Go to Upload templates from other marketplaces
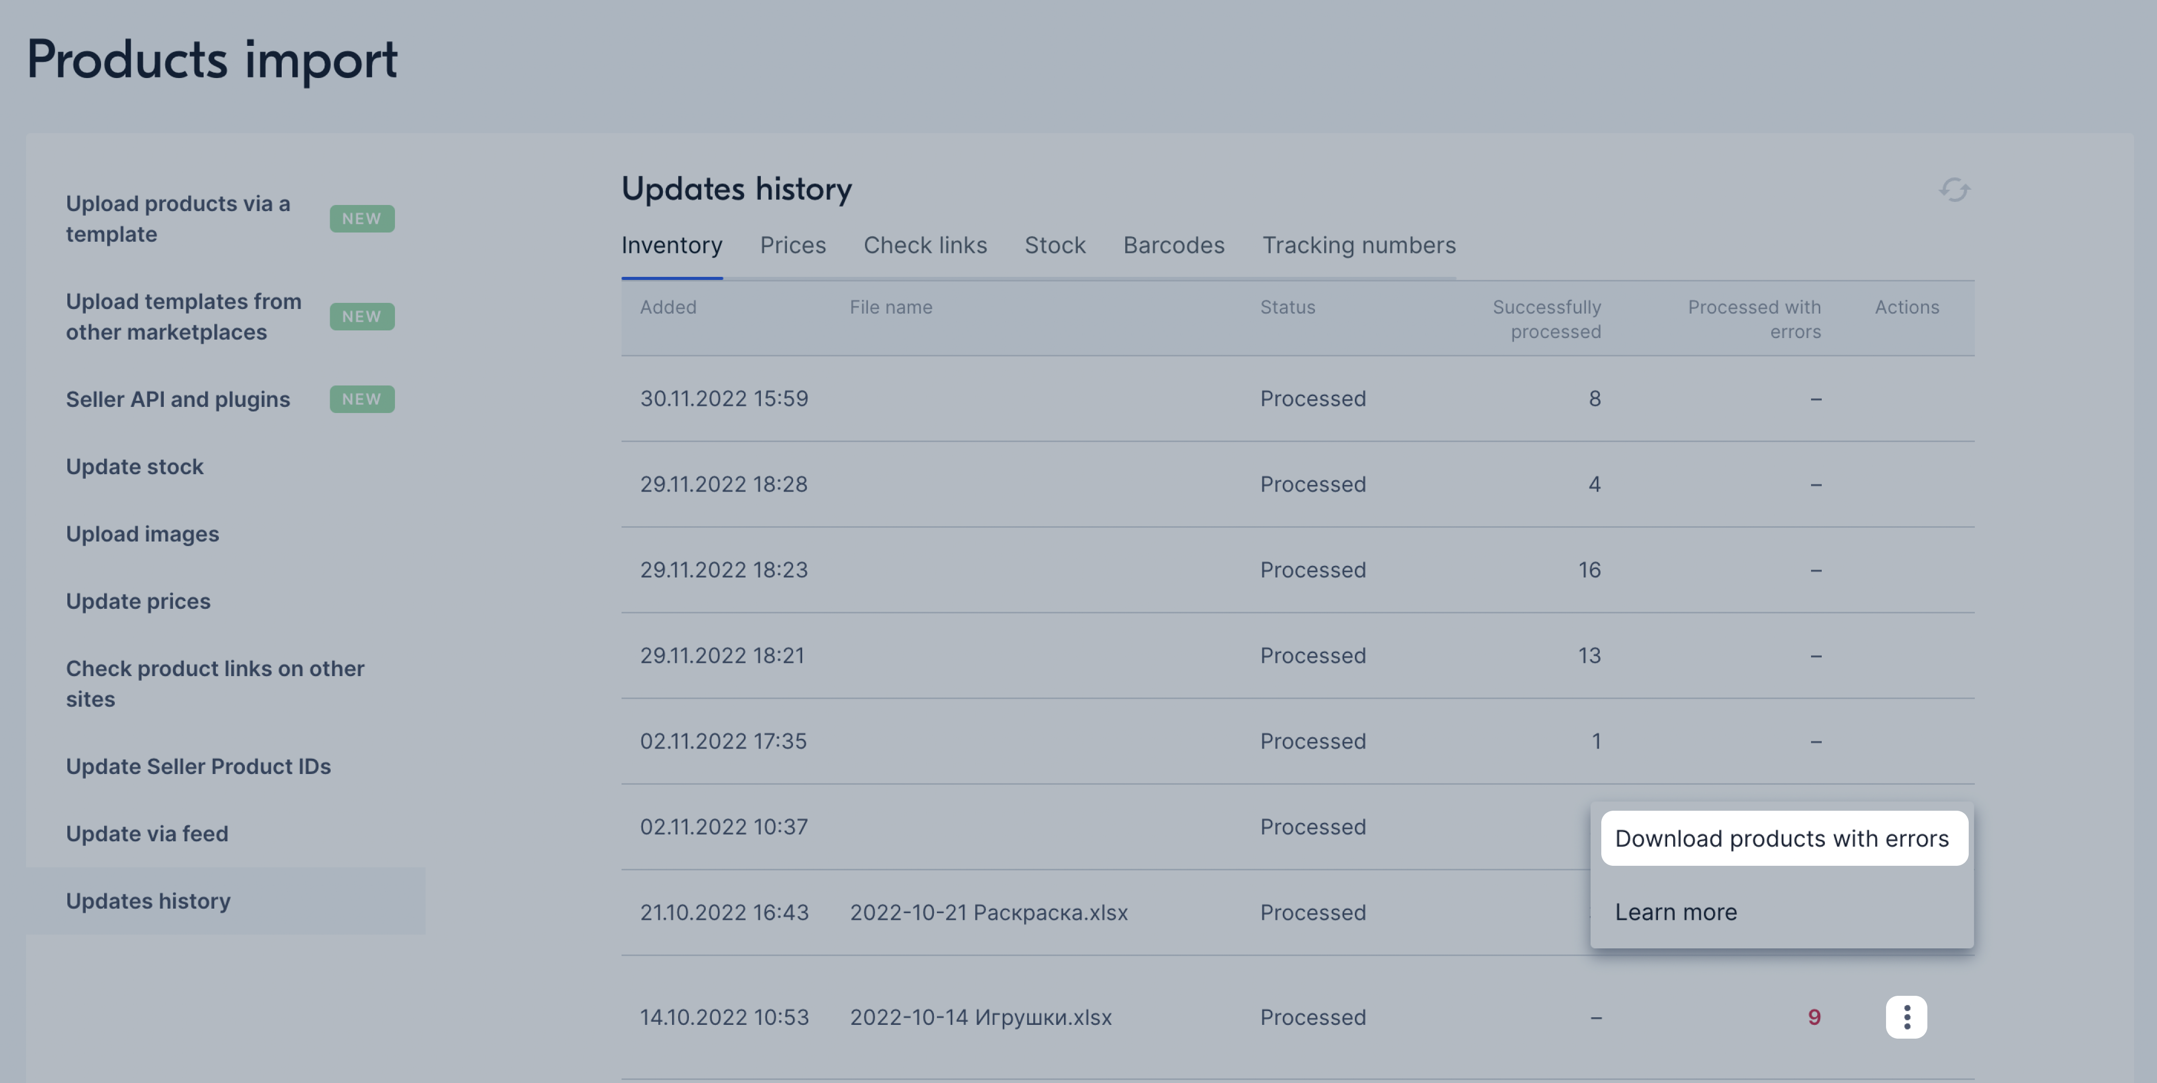2157x1083 pixels. pos(183,316)
